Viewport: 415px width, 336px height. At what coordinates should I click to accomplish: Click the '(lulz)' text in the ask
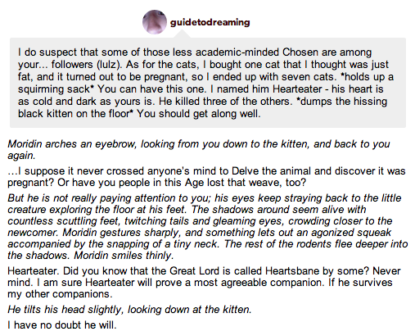(109, 65)
